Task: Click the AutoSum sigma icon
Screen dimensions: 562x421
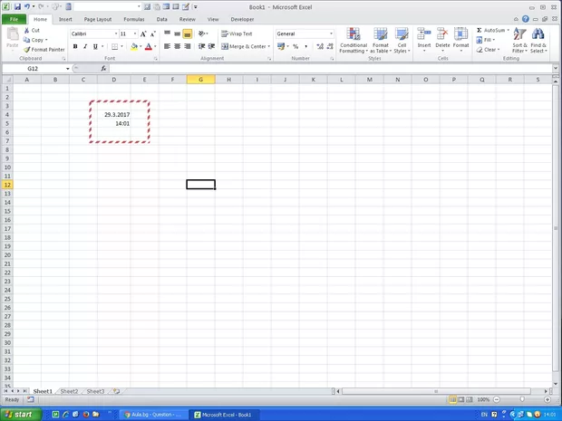Action: (x=480, y=31)
